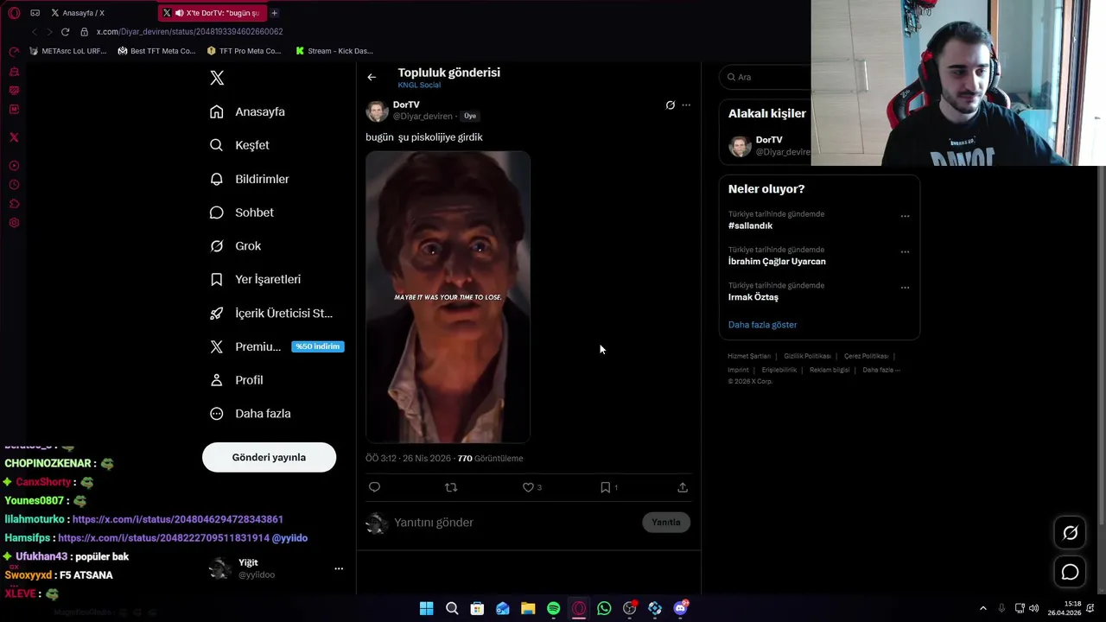Open the settings gear in Opera's sidebar
1106x622 pixels.
pyautogui.click(x=14, y=223)
